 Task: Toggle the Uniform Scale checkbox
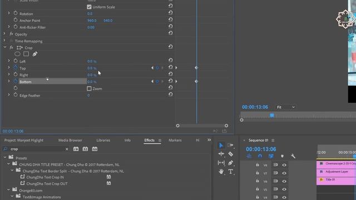click(89, 7)
